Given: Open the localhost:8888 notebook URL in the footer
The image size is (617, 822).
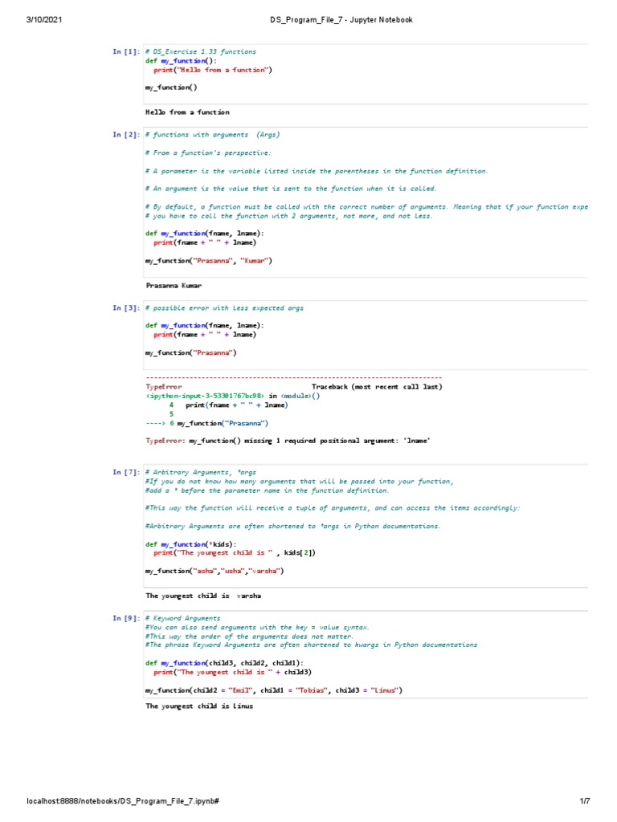Looking at the screenshot, I should (123, 801).
